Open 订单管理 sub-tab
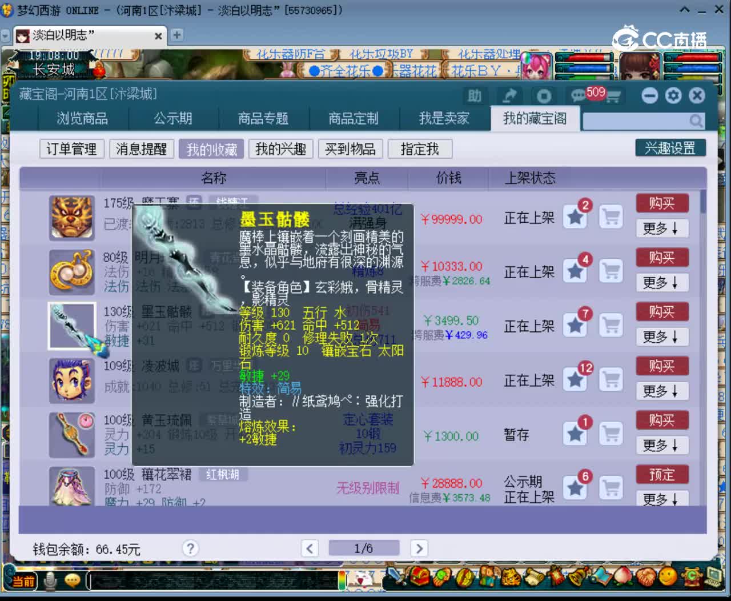Image resolution: width=731 pixels, height=601 pixels. (x=71, y=149)
